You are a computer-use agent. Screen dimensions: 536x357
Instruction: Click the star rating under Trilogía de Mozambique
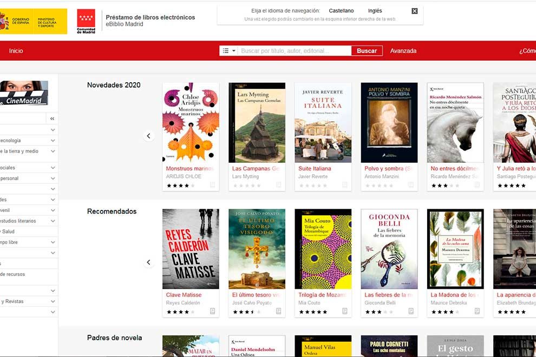313,312
